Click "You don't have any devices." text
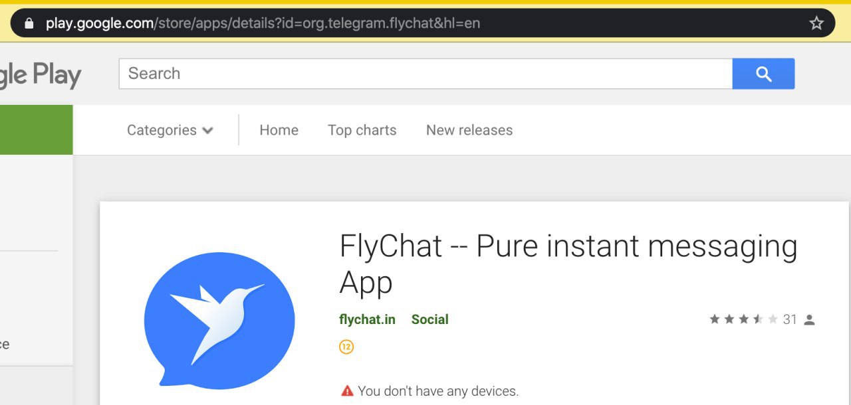 pos(438,391)
